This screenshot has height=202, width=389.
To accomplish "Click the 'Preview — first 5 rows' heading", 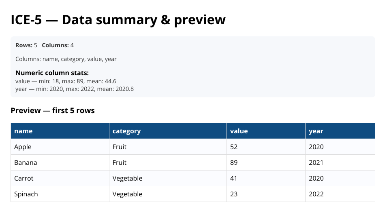I will point(53,110).
